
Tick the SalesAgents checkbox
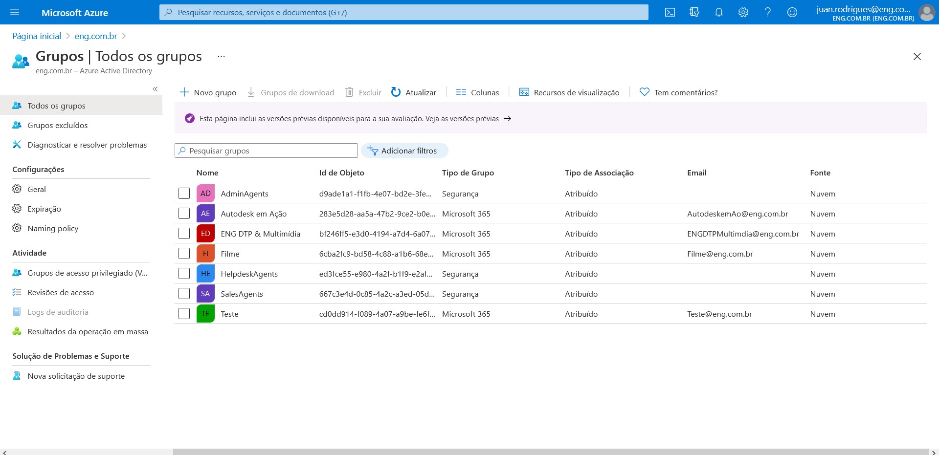click(184, 294)
